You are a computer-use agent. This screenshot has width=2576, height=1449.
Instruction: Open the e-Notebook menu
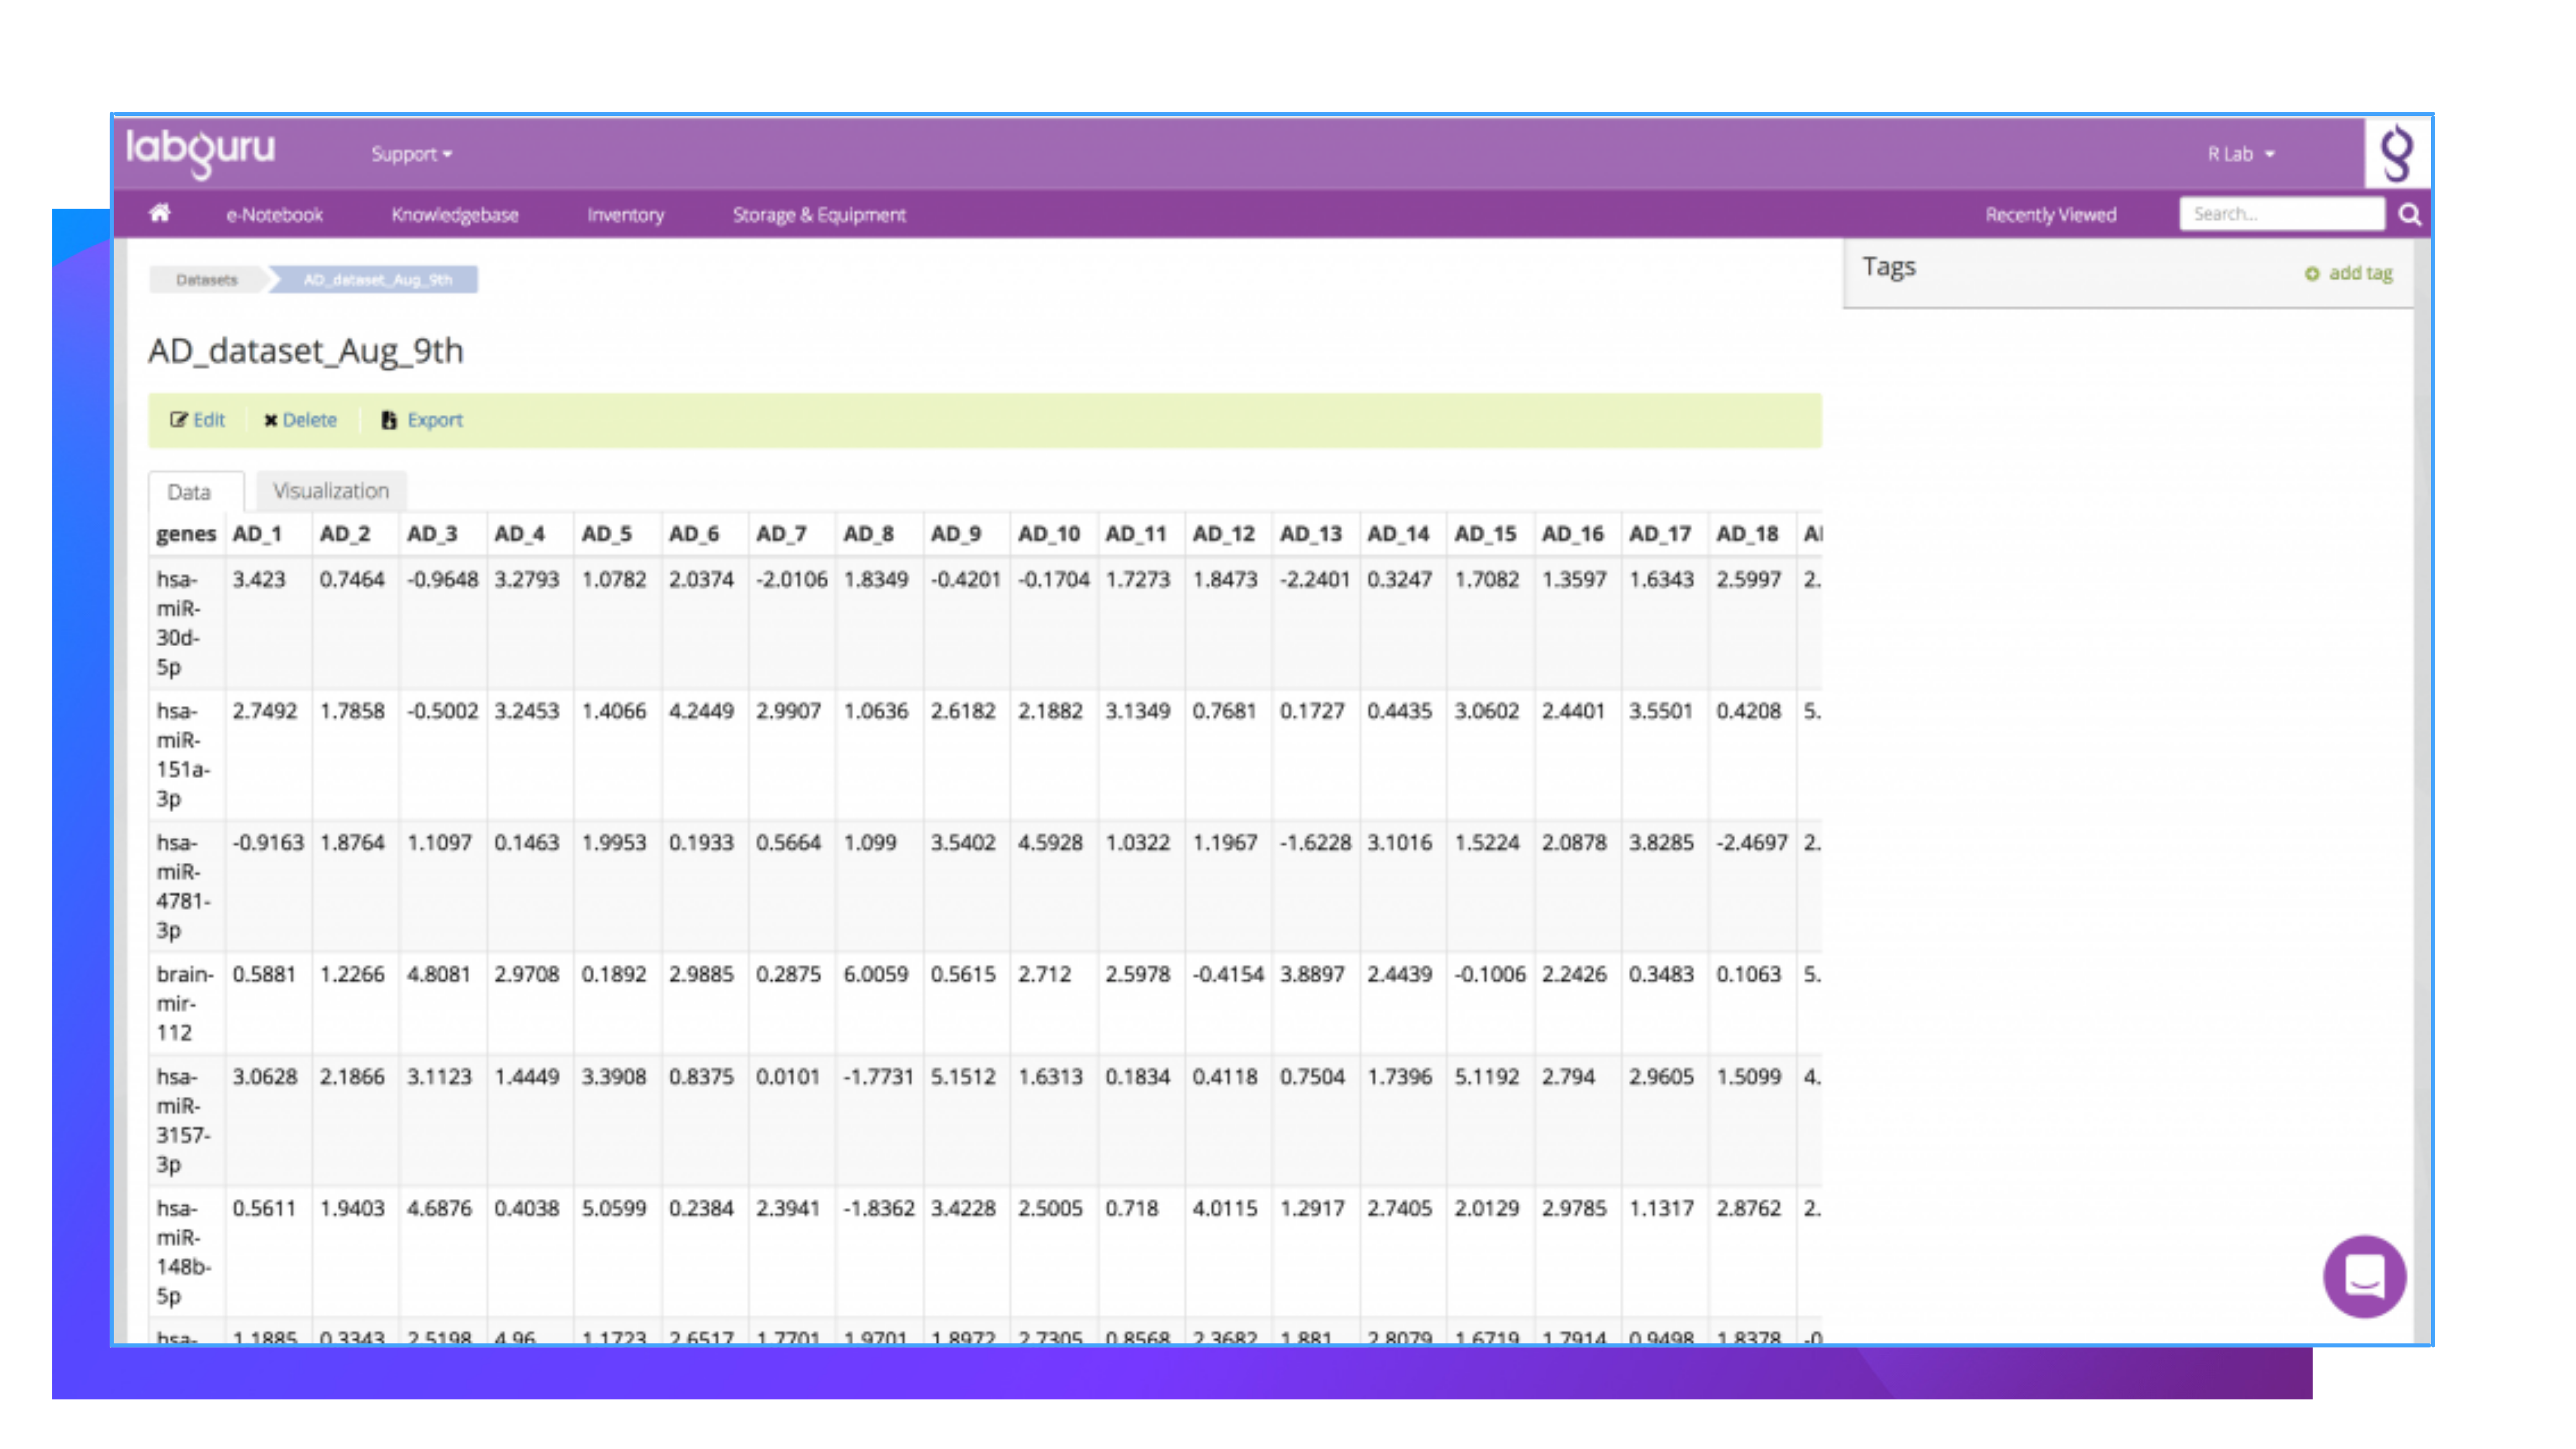pyautogui.click(x=274, y=215)
